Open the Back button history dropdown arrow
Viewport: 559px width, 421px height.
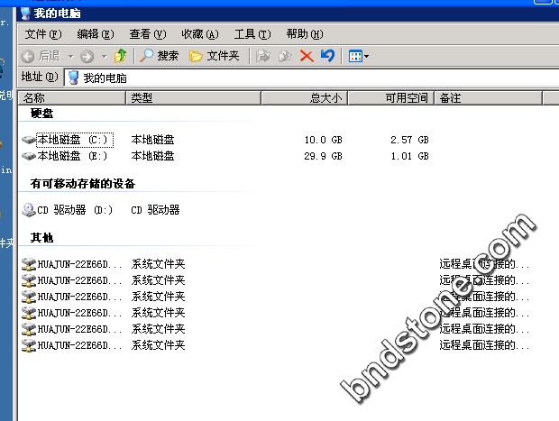pyautogui.click(x=70, y=56)
